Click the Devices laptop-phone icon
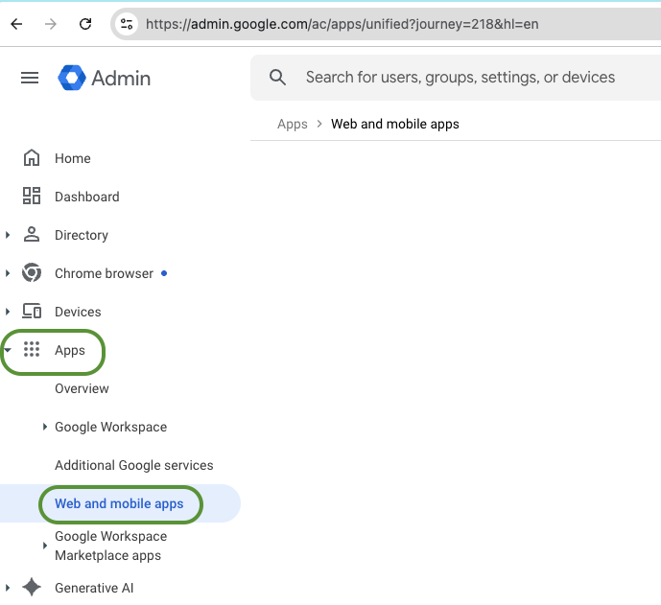 pyautogui.click(x=32, y=311)
